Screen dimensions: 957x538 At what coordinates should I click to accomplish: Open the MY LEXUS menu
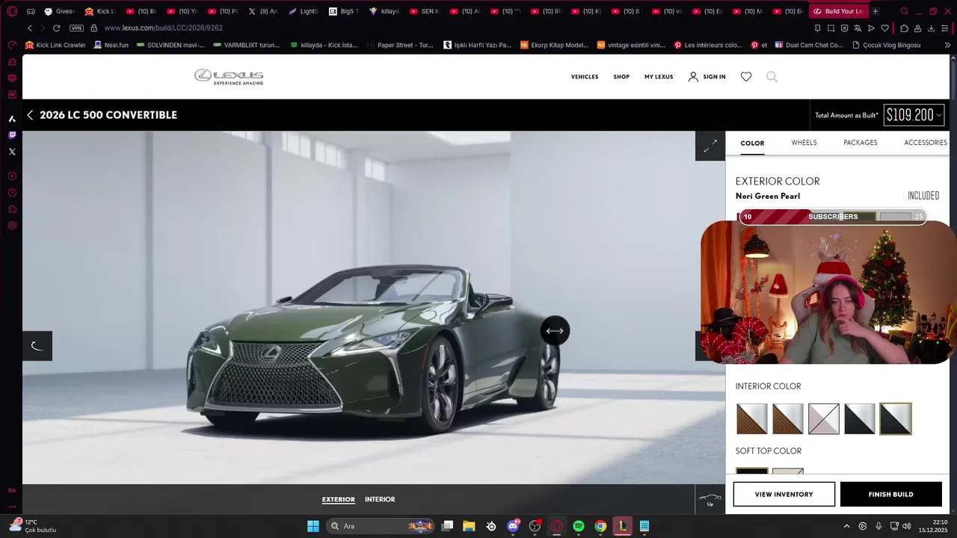coord(659,76)
